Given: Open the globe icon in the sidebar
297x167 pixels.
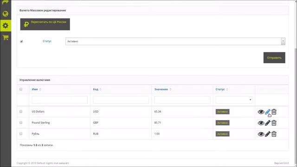Looking at the screenshot, I should [6, 13].
